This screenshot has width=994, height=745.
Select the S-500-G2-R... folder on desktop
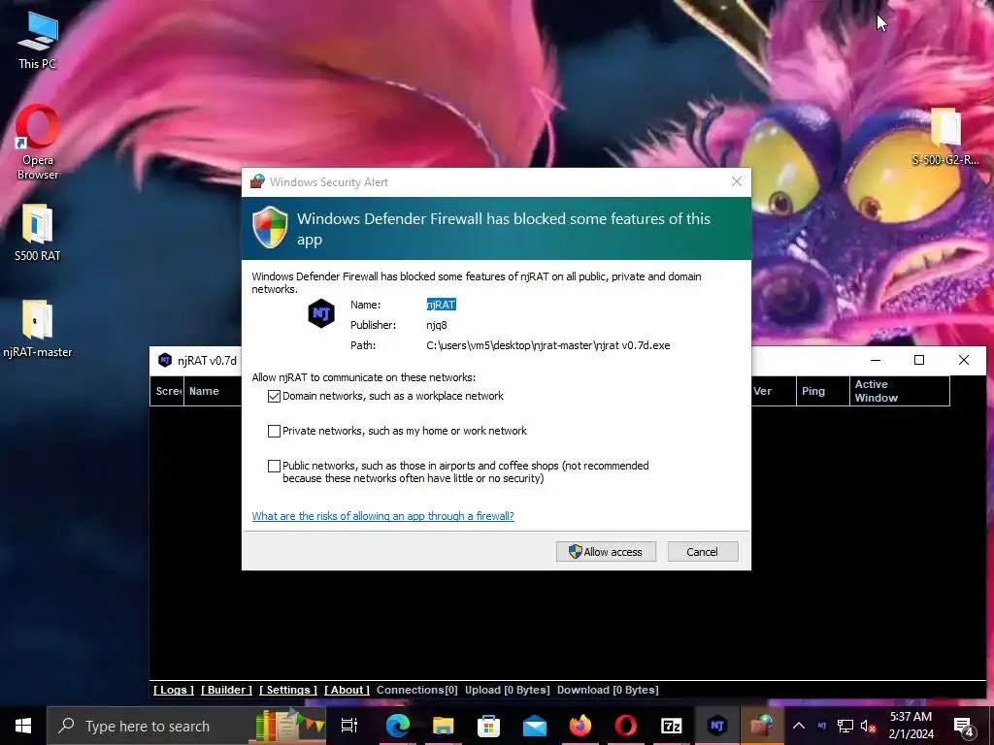(x=945, y=137)
